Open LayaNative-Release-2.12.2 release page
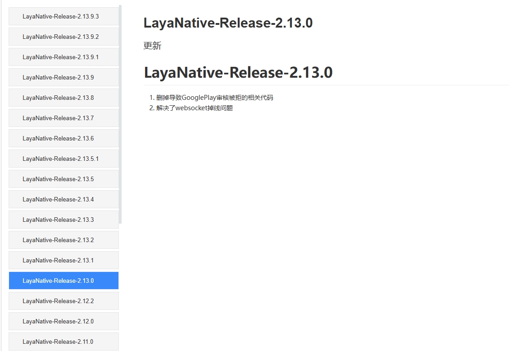Image resolution: width=509 pixels, height=351 pixels. pos(58,301)
